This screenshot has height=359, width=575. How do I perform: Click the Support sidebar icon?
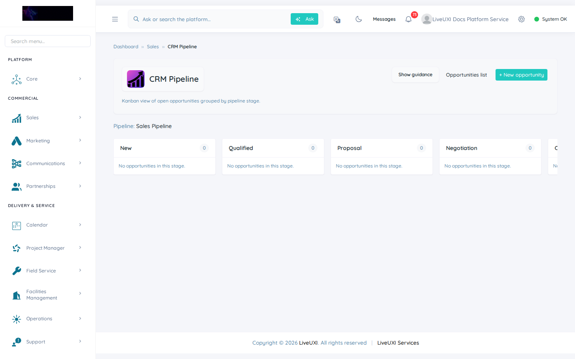pos(16,342)
